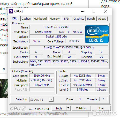
Task: Click the ruble symbol field in background page
Action: point(4,70)
